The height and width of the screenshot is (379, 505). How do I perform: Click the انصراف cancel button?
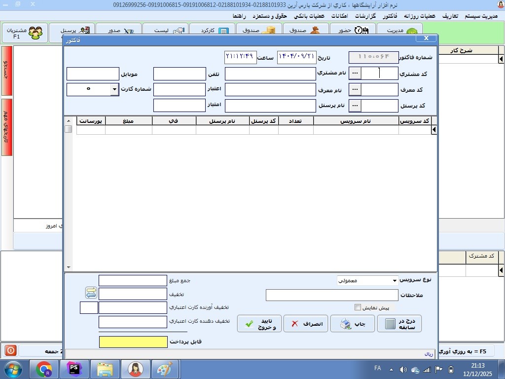pos(306,324)
